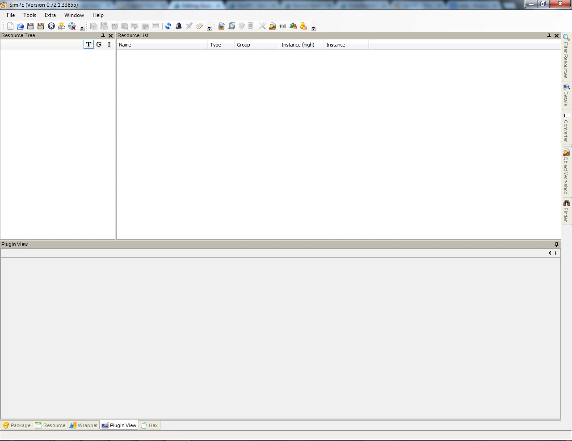Click the SimPE application icon in title bar
The height and width of the screenshot is (441, 572).
(4, 4)
